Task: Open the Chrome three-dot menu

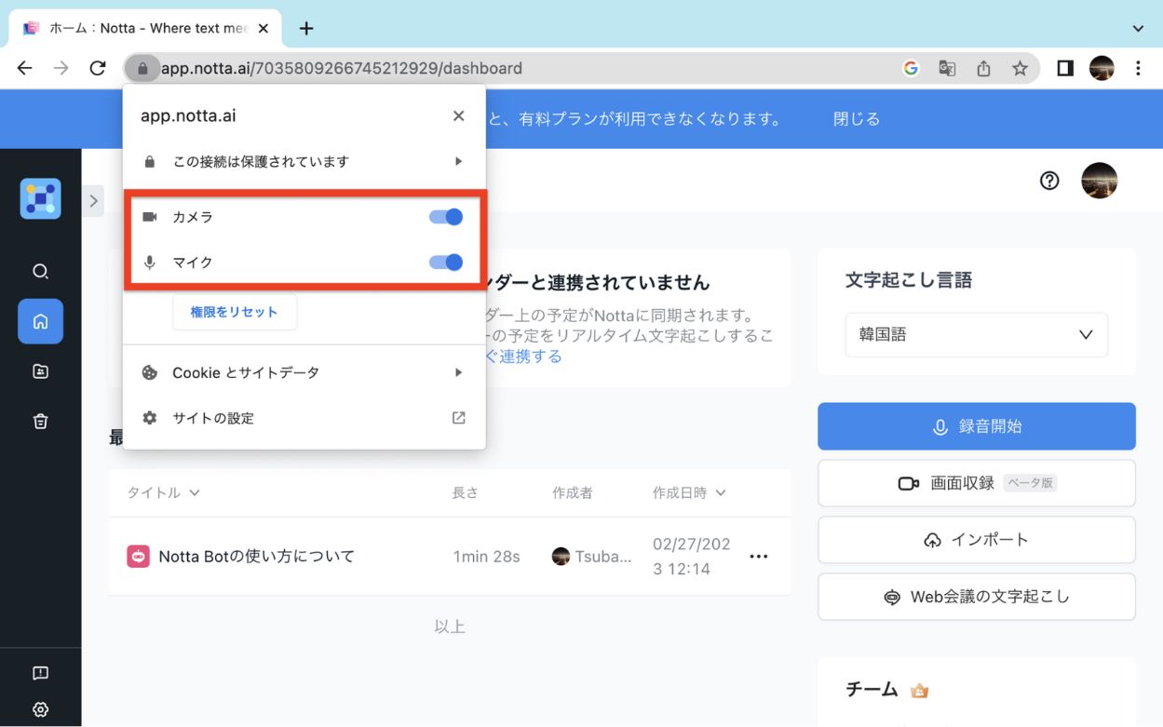Action: 1138,68
